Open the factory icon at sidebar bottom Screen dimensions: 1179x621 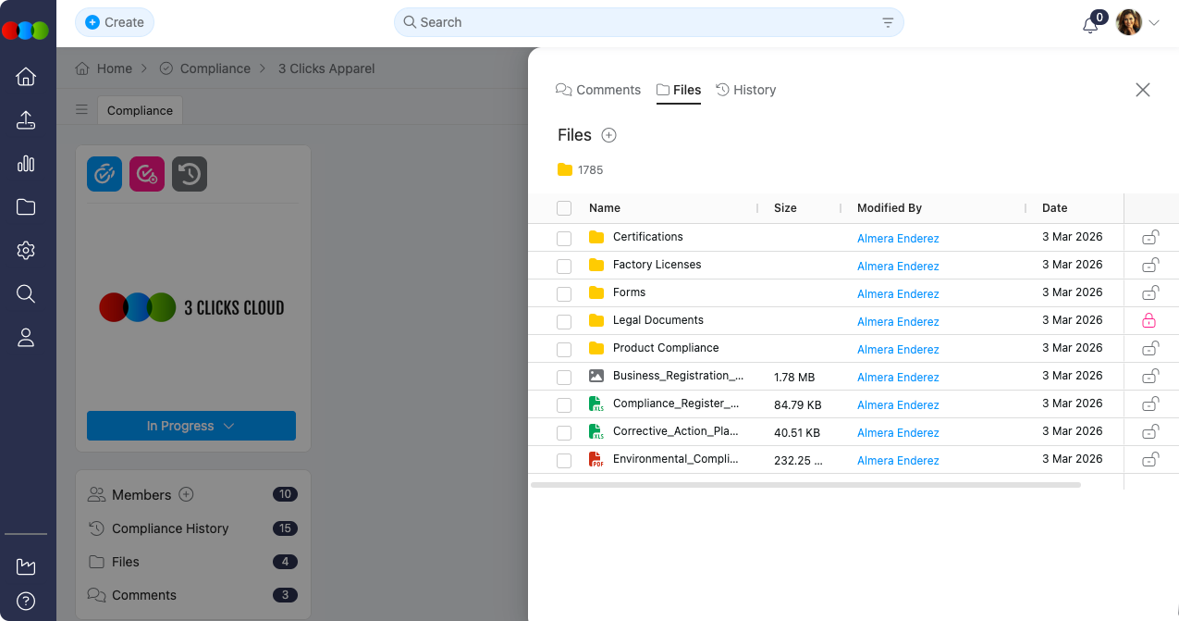[26, 565]
